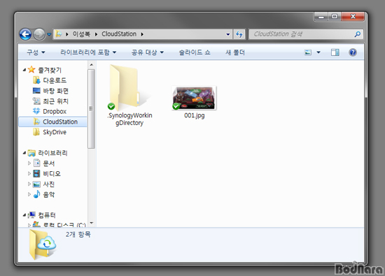Click the 최근 위치 icon
Viewport: 385px width, 276px height.
pyautogui.click(x=36, y=101)
